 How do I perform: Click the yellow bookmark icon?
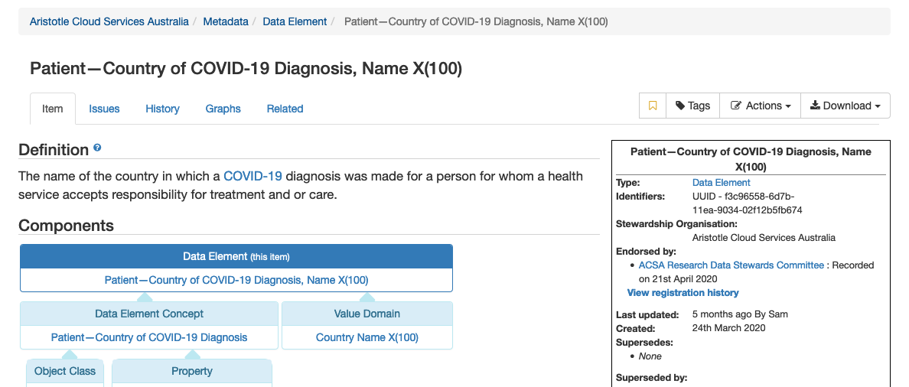pos(653,106)
